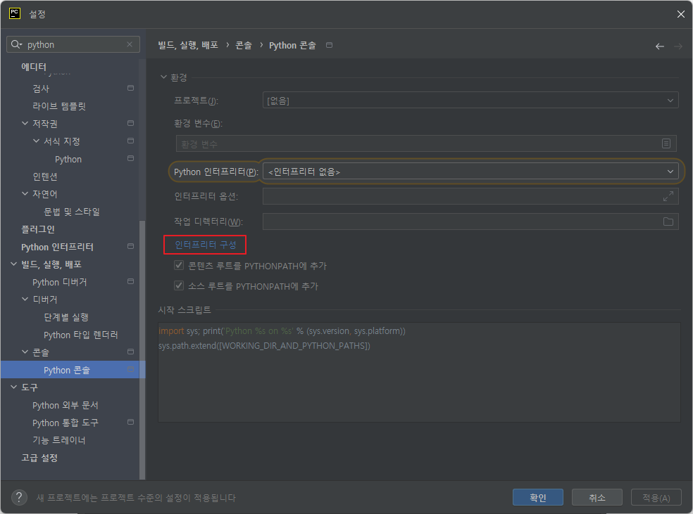Toggle 콘텐츠 루트를 PYTHONPATH에 추가 checkbox
Image resolution: width=693 pixels, height=514 pixels.
pos(179,265)
